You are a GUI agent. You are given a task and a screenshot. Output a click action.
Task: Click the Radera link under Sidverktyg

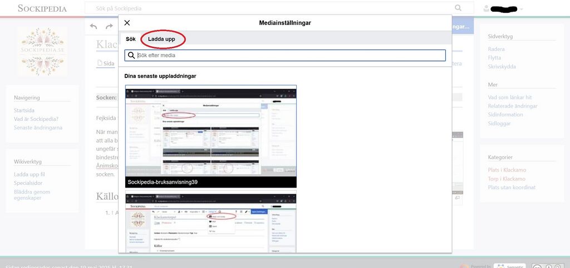496,49
